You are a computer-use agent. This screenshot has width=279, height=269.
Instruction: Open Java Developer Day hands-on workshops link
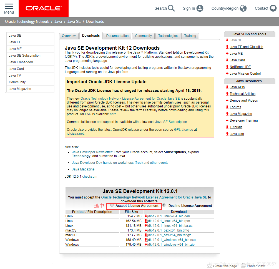coord(120,163)
